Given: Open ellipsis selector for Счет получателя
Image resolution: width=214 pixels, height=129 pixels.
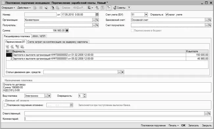Looking at the screenshot, I should [x=206, y=25].
